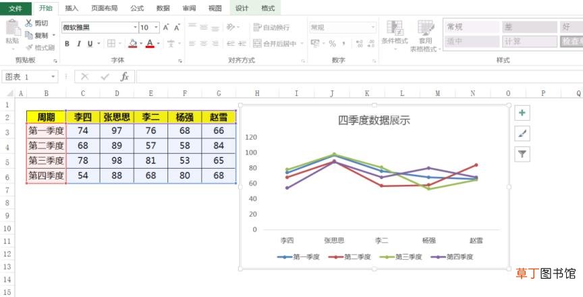The image size is (583, 297).
Task: Select the 第三季度 legend entry
Action: [x=401, y=256]
